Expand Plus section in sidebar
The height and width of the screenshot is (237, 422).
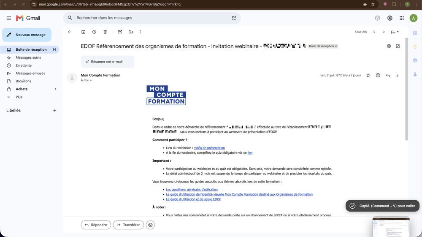pos(19,97)
